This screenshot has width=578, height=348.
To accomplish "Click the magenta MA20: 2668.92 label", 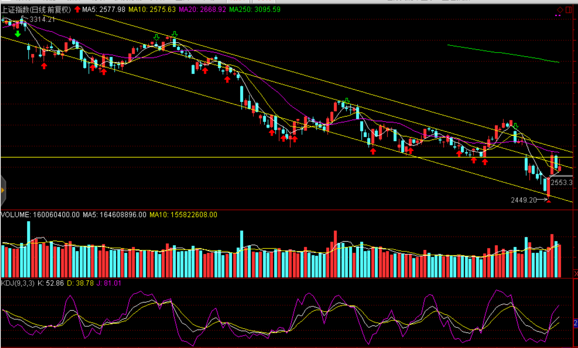I will (x=202, y=10).
